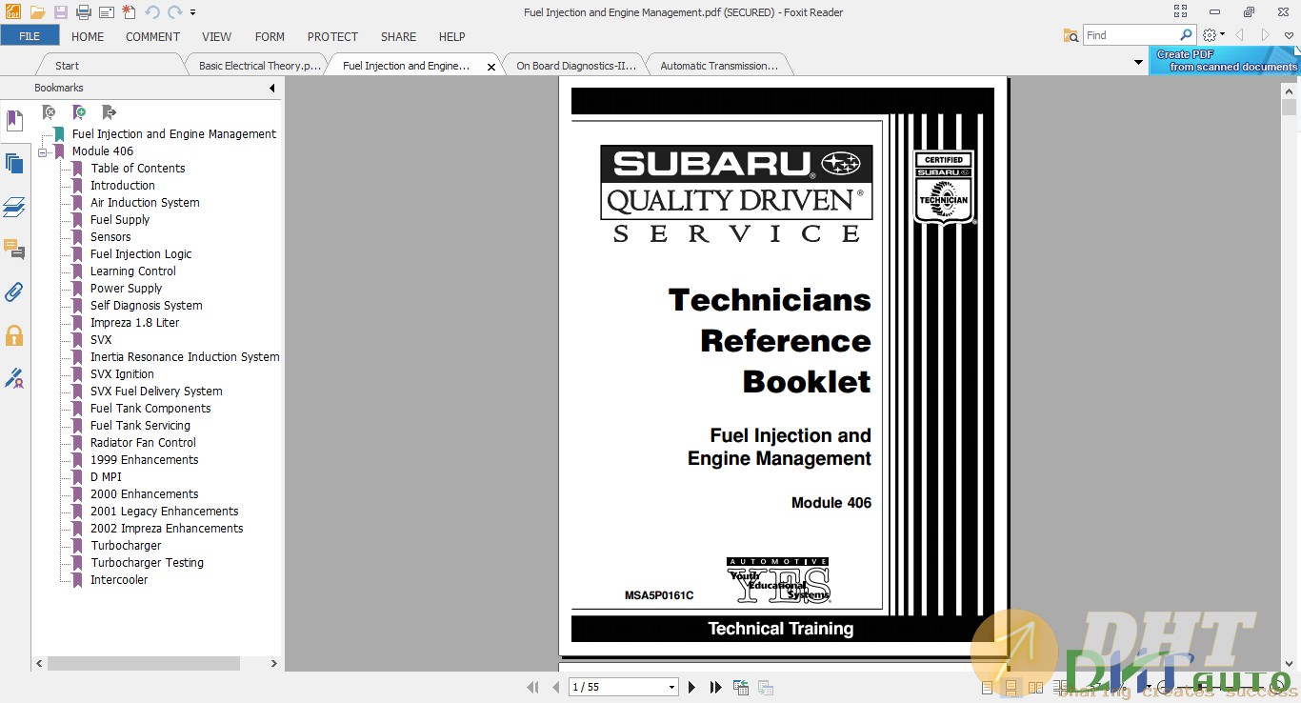1301x703 pixels.
Task: Email the document via the envelope icon
Action: [106, 12]
